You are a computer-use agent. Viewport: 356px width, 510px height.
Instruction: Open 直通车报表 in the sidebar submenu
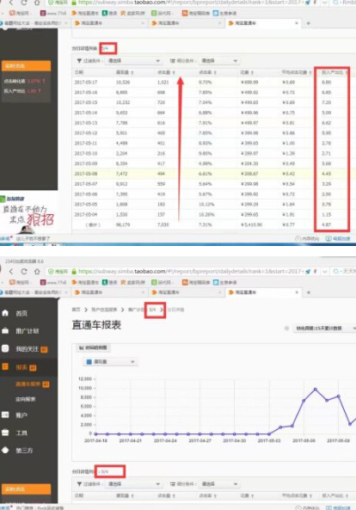(28, 384)
